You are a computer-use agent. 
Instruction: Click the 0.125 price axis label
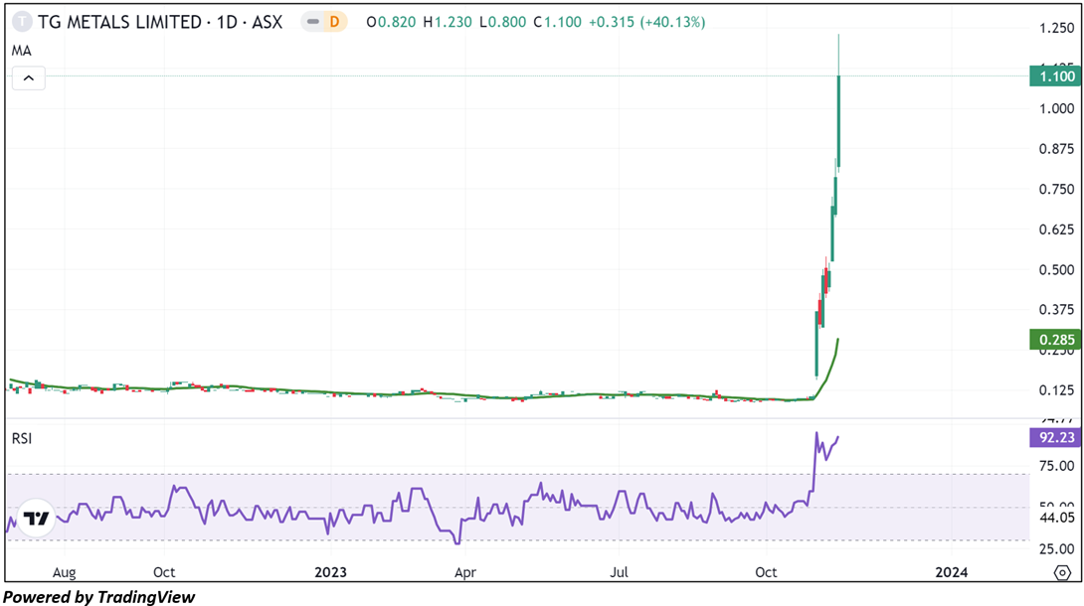click(1057, 390)
